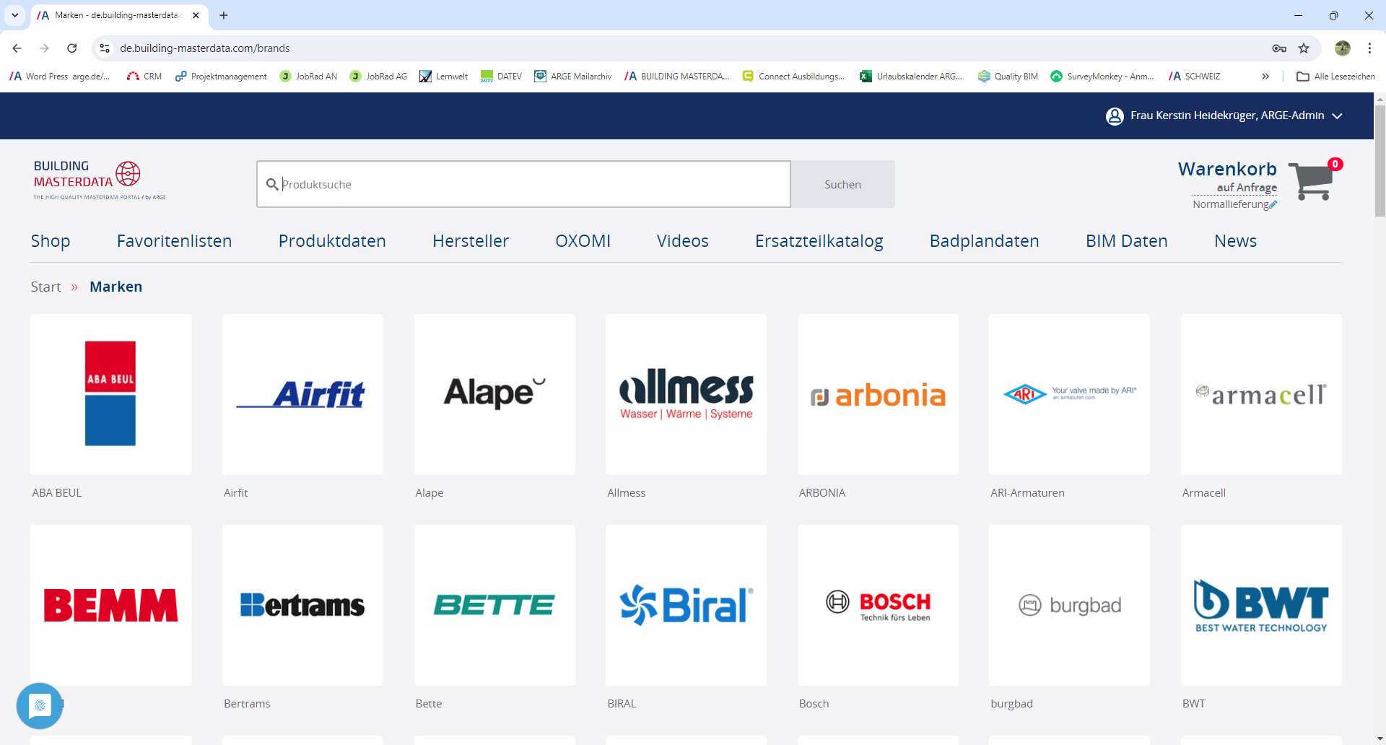Image resolution: width=1386 pixels, height=745 pixels.
Task: Open the SCHWEIZ bookmark
Action: pos(1195,77)
